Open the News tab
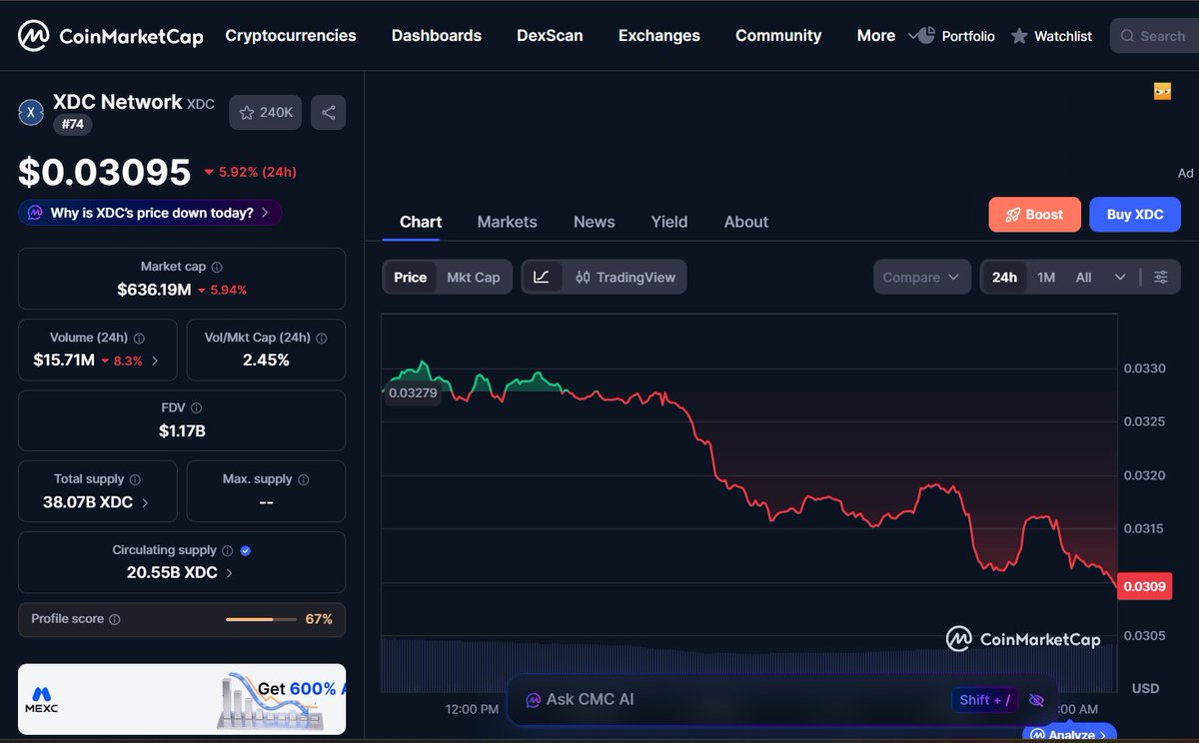The image size is (1199, 743). tap(594, 222)
